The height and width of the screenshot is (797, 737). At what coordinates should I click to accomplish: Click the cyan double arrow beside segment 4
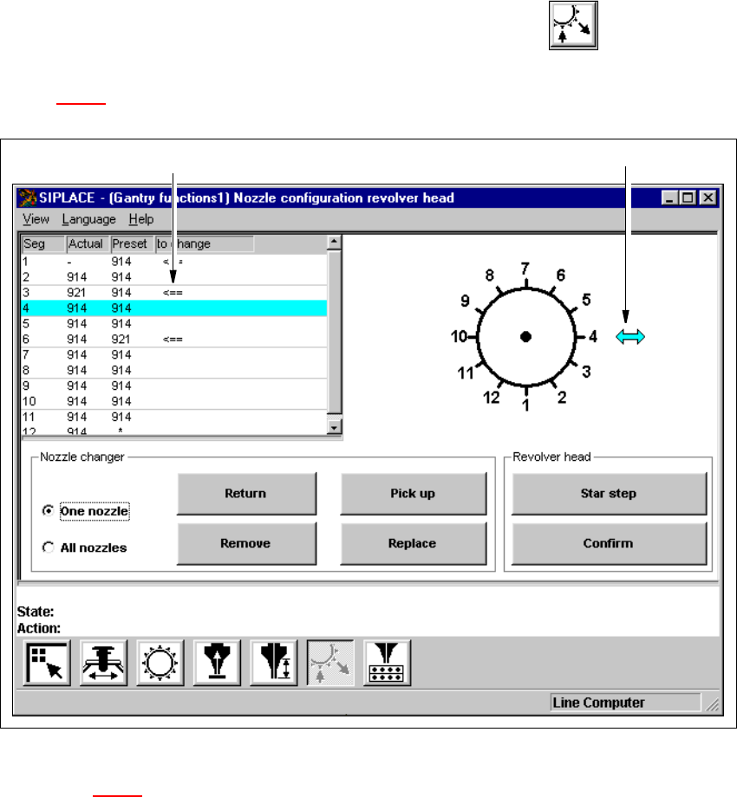click(x=630, y=336)
